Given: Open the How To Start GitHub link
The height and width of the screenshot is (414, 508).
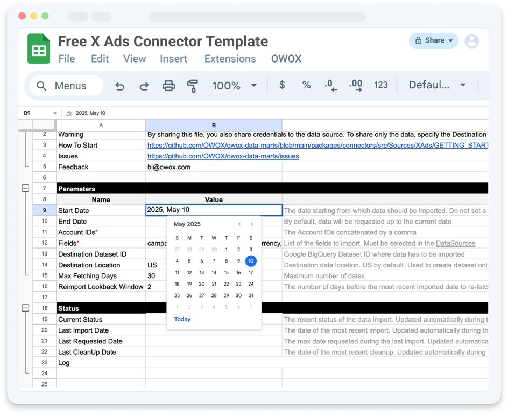Looking at the screenshot, I should tap(317, 146).
